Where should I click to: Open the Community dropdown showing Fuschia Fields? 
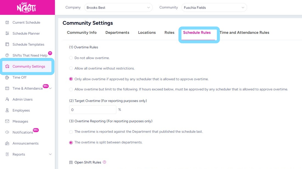pyautogui.click(x=214, y=8)
